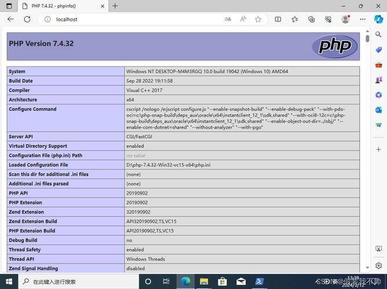Open sidebar Search icon
This screenshot has height=289, width=387.
(x=378, y=35)
